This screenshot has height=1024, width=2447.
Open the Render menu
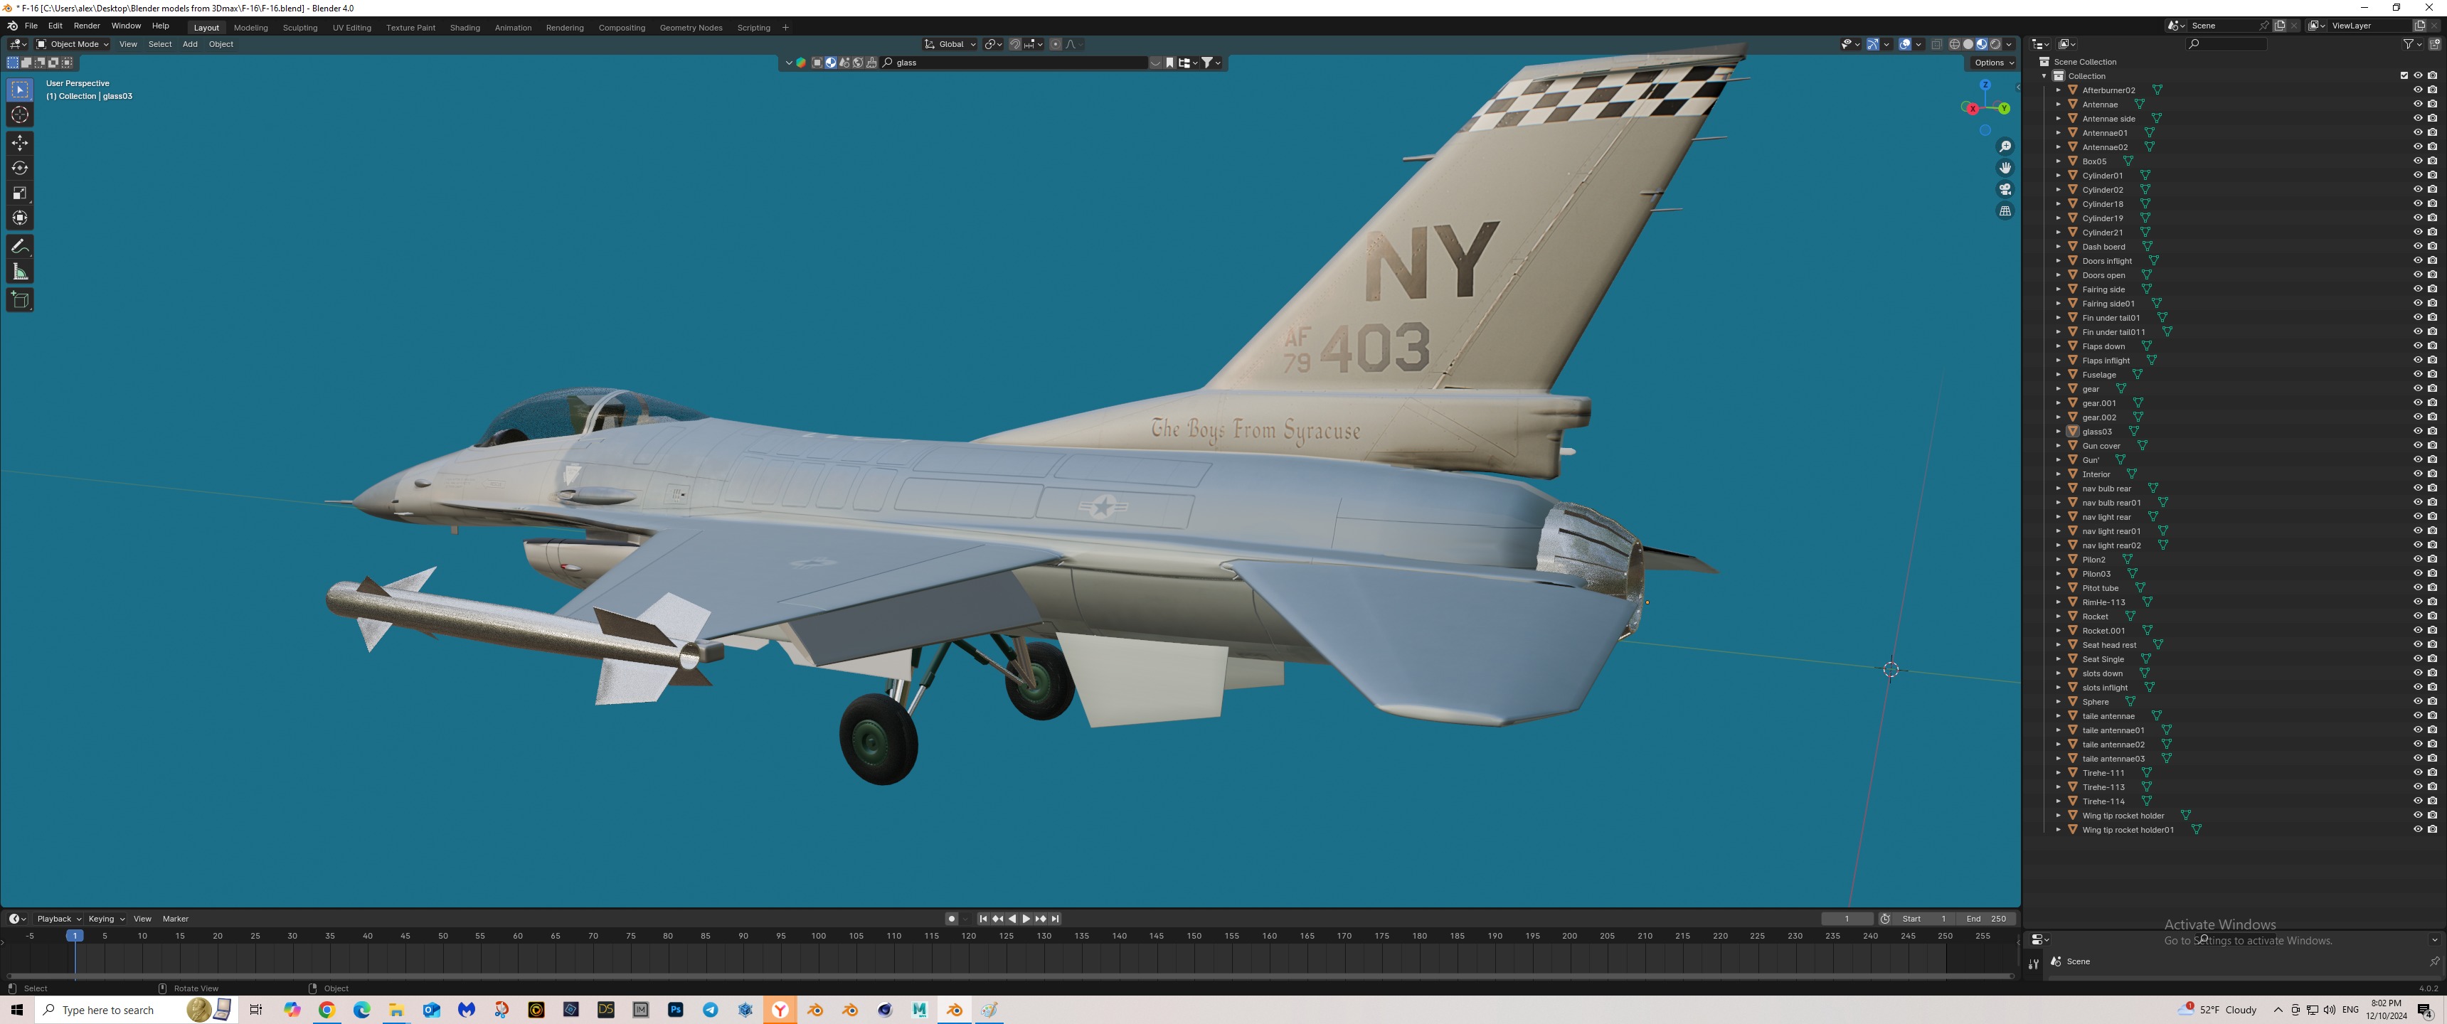pos(87,26)
